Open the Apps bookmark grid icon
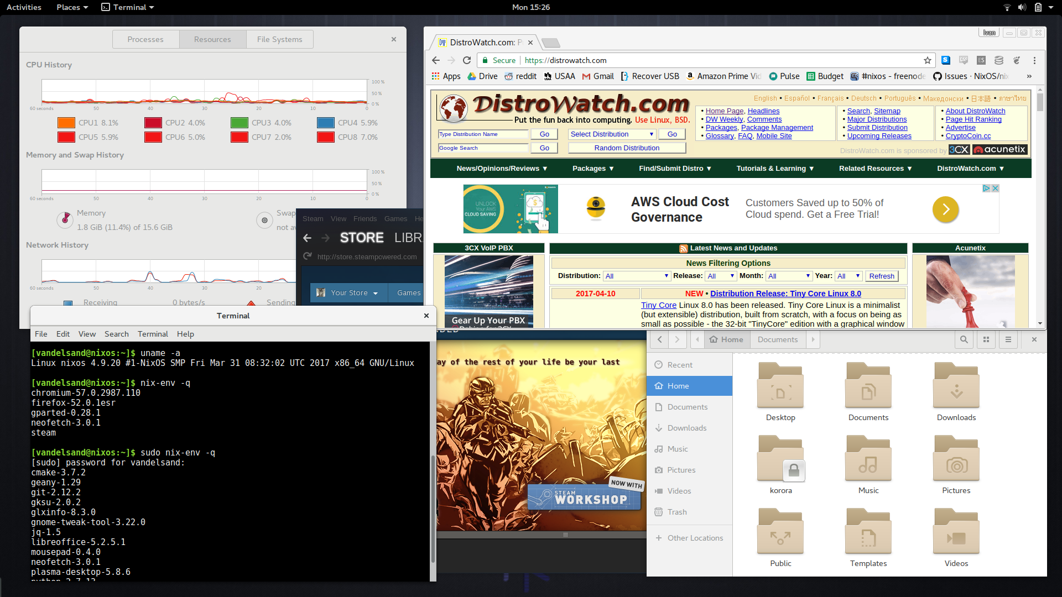The image size is (1062, 597). click(436, 76)
